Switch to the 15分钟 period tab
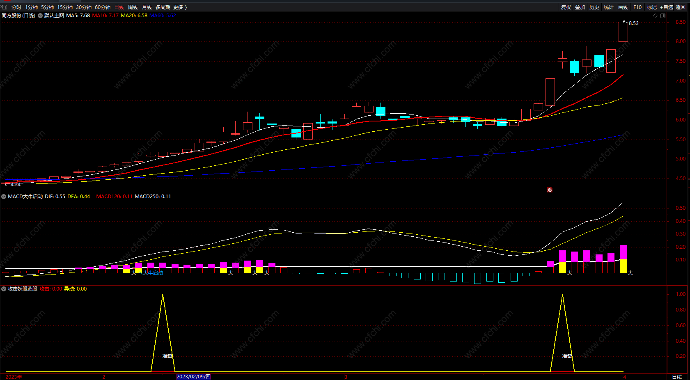 tap(65, 7)
